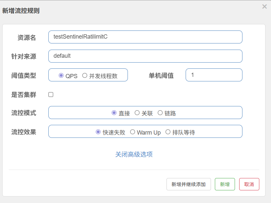Choose 关联 flow control mode
This screenshot has width=271, height=203.
(137, 113)
